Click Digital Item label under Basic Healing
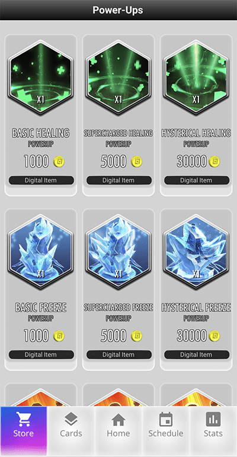Image resolution: width=237 pixels, height=457 pixels. [40, 180]
